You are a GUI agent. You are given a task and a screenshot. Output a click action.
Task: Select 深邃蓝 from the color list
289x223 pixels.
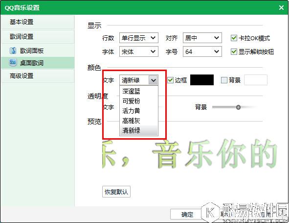click(139, 91)
